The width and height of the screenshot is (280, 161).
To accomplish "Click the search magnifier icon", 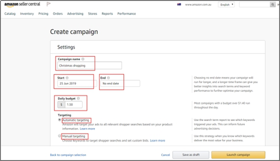I will 273,5.
